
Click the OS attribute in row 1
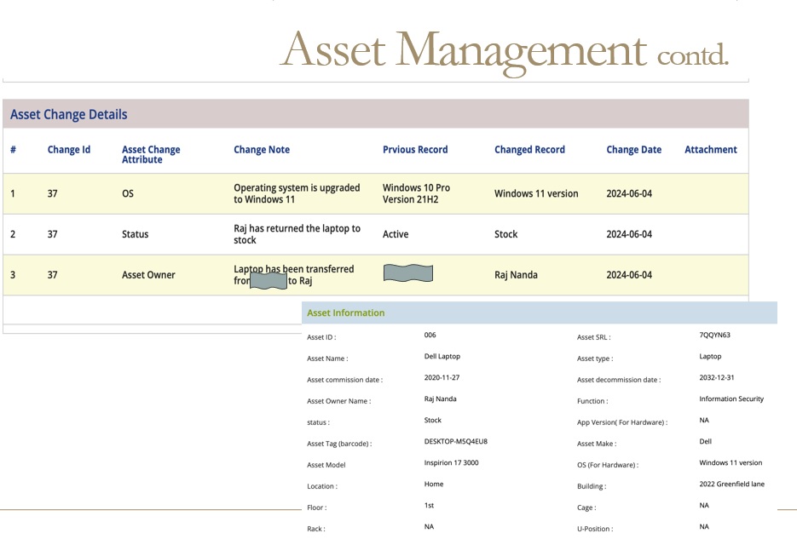128,194
